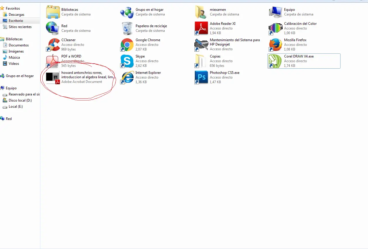Image resolution: width=368 pixels, height=249 pixels.
Task: Select Equipo in the navigation pane
Action: [11, 88]
